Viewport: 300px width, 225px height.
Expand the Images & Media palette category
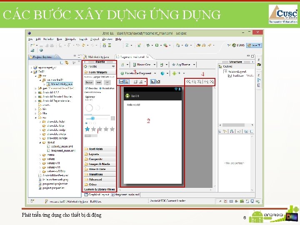[x=100, y=164]
